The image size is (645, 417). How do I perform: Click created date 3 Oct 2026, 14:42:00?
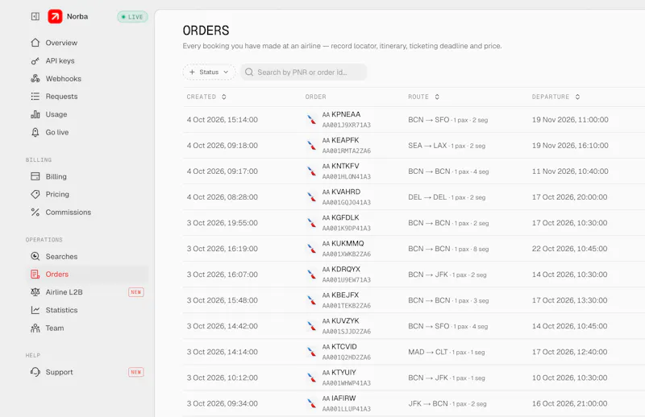[223, 326]
